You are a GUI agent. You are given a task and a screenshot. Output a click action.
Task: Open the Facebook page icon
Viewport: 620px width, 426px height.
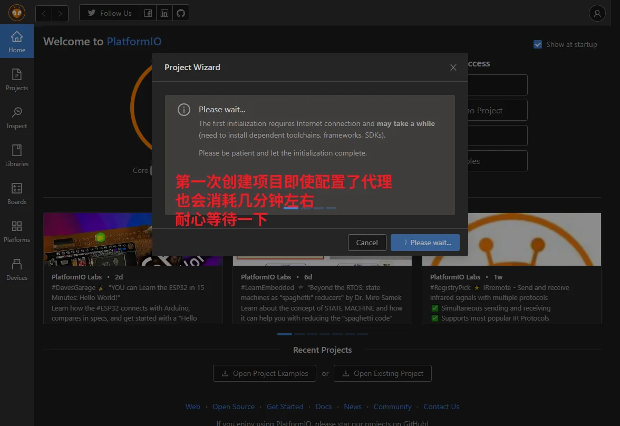pos(148,13)
